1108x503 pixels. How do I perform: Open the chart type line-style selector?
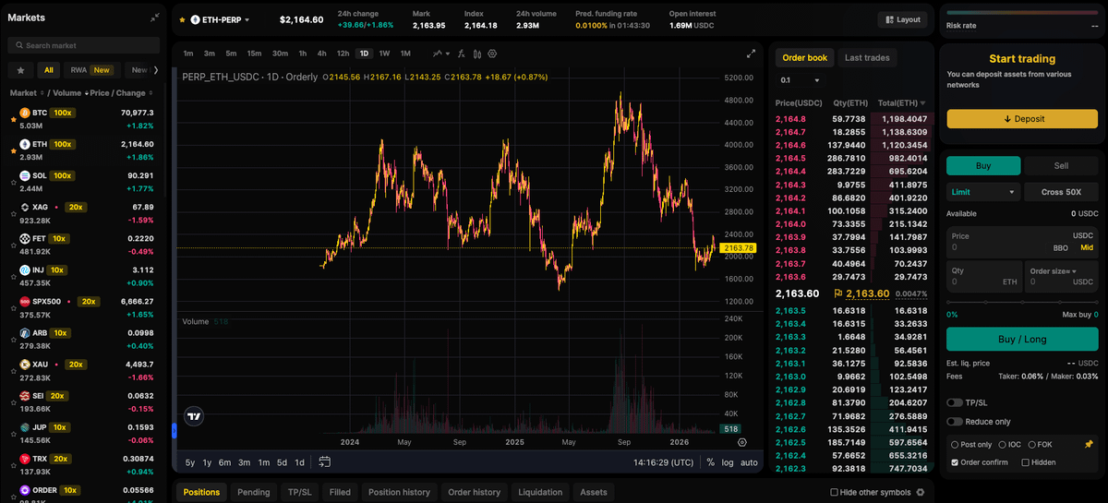pos(440,54)
